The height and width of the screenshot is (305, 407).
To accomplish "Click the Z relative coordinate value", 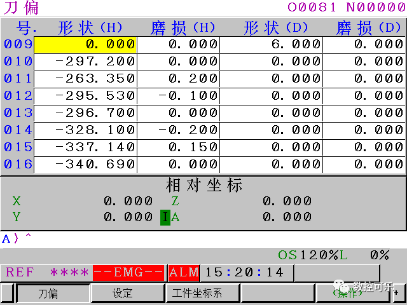I will coord(287,201).
